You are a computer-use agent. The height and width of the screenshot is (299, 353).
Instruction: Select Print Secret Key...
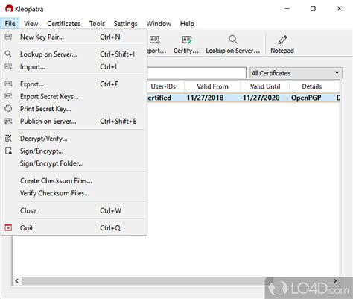(74, 109)
